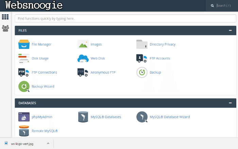Screen dimensions: 238x149
Task: Open the Web Disk cloud icon
Action: click(x=83, y=58)
